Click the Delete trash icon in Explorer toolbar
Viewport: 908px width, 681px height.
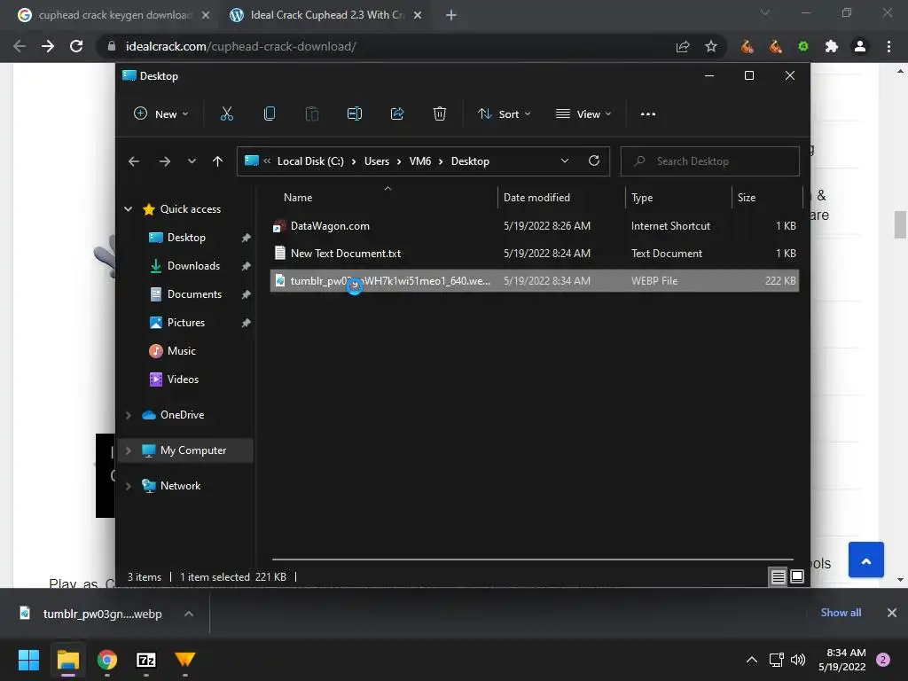coord(440,114)
